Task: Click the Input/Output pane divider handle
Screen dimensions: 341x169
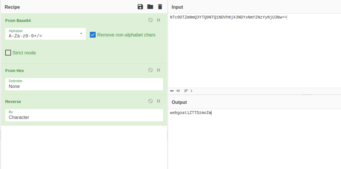Action: (x=307, y=95)
